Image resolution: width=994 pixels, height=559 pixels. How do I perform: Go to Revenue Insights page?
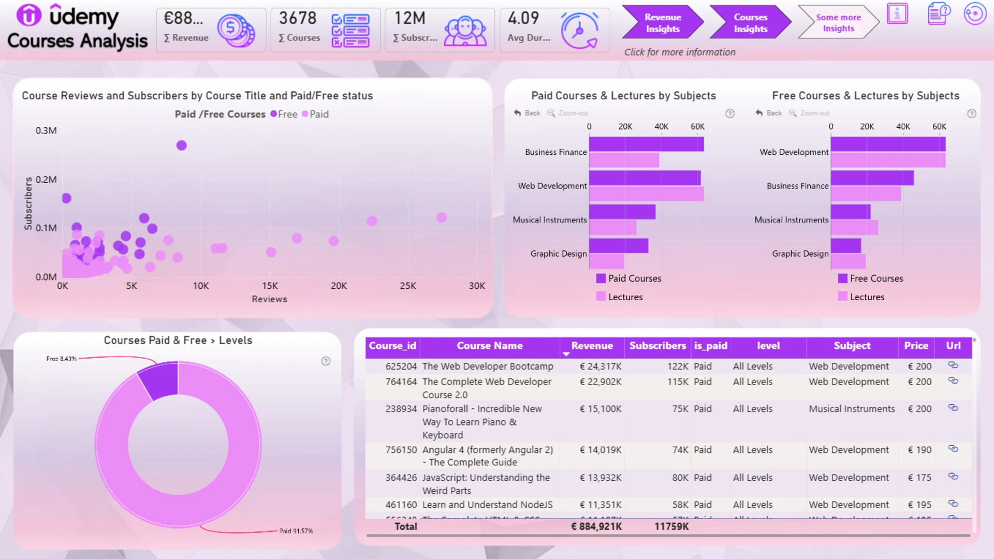coord(663,22)
